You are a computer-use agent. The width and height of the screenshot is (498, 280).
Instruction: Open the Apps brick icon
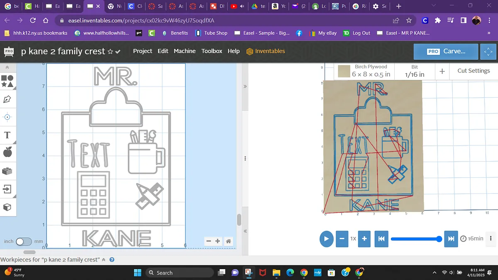click(x=7, y=171)
